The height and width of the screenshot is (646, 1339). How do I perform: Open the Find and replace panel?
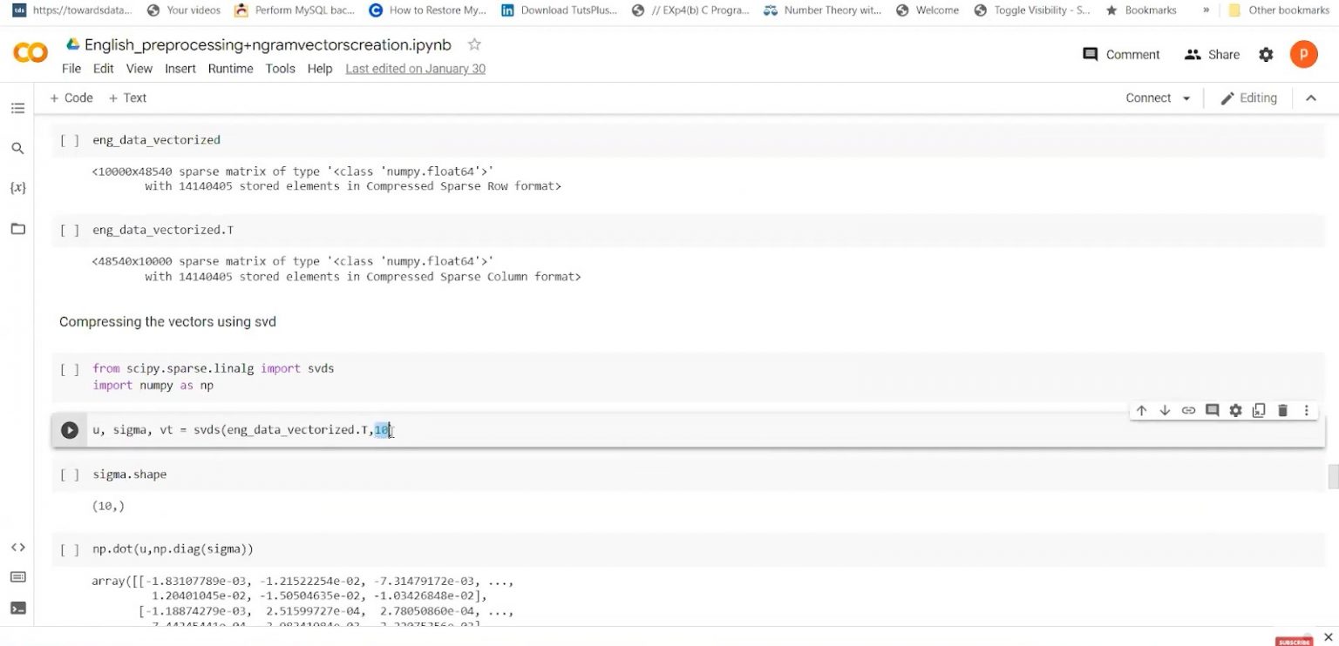[x=17, y=148]
